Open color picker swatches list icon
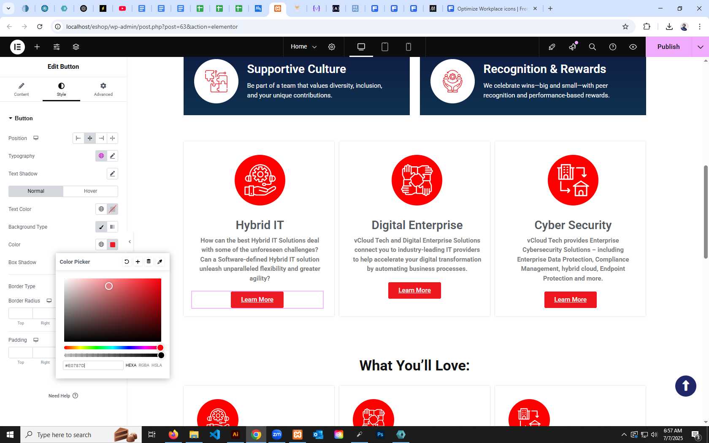The image size is (709, 443). [x=149, y=262]
